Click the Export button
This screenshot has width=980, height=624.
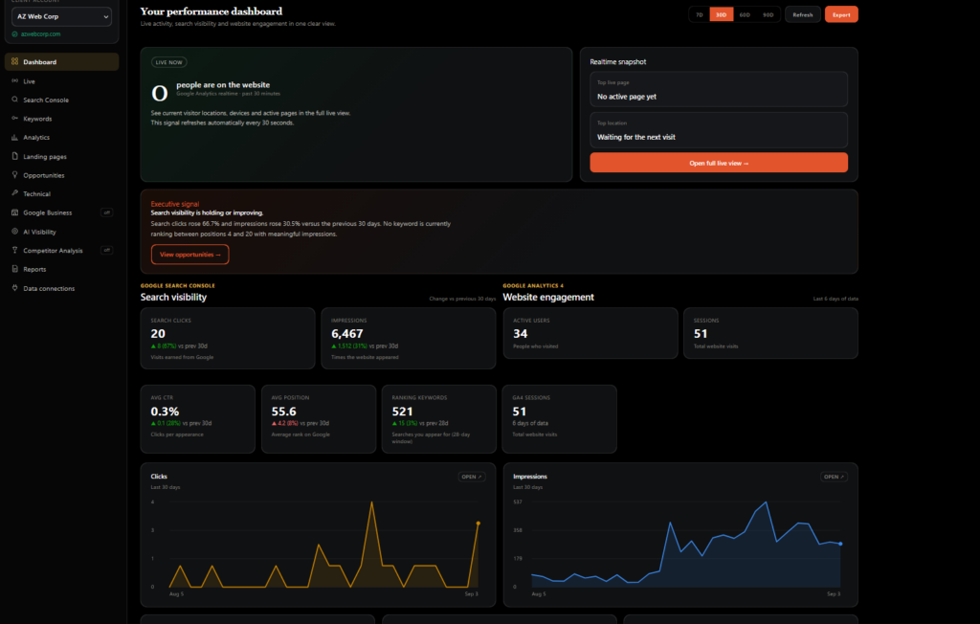point(841,14)
